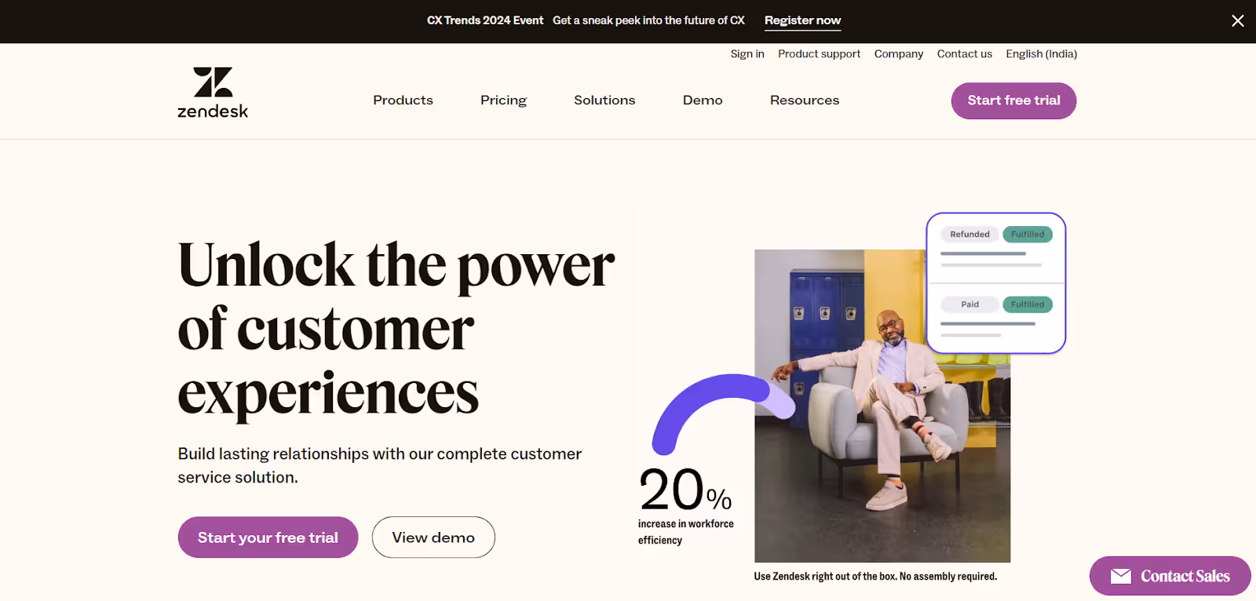Viewport: 1256px width, 601px height.
Task: Open the Resources menu
Action: tap(805, 100)
